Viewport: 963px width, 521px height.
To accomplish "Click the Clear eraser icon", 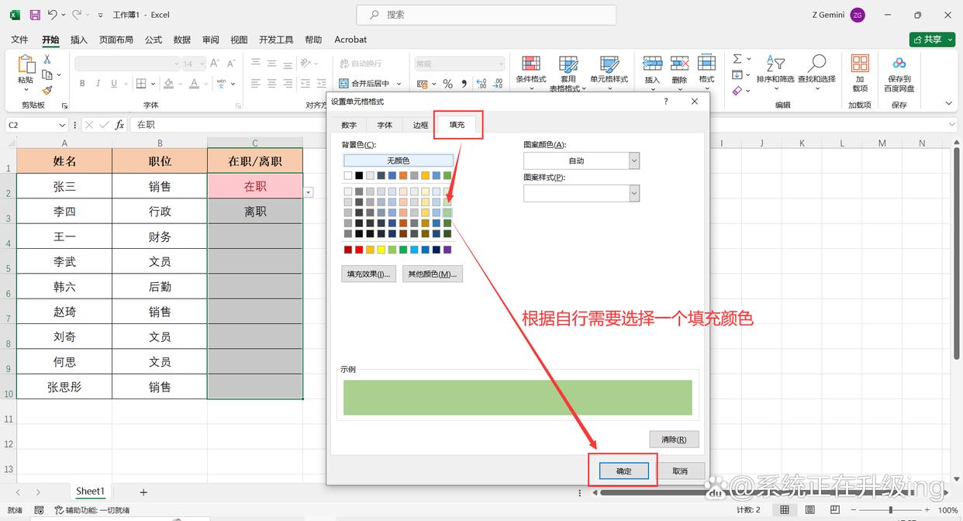I will [737, 91].
